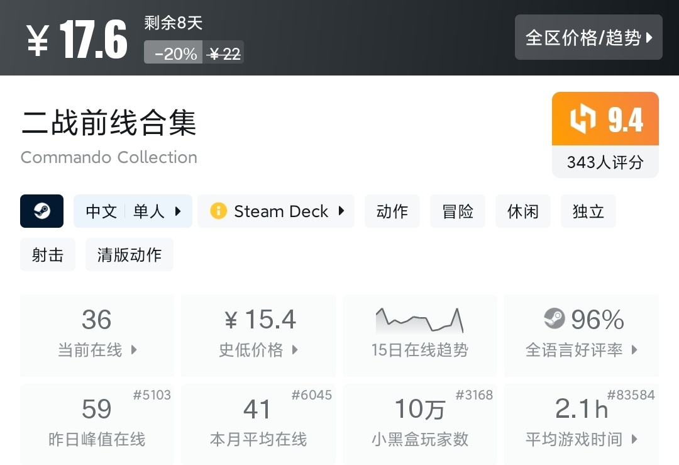679x465 pixels.
Task: Select the 动作 genre tag
Action: click(x=392, y=211)
